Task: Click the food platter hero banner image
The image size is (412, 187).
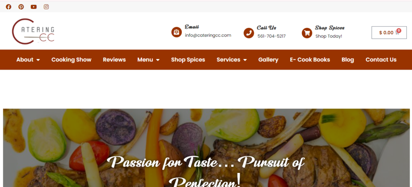Action: pos(206,148)
